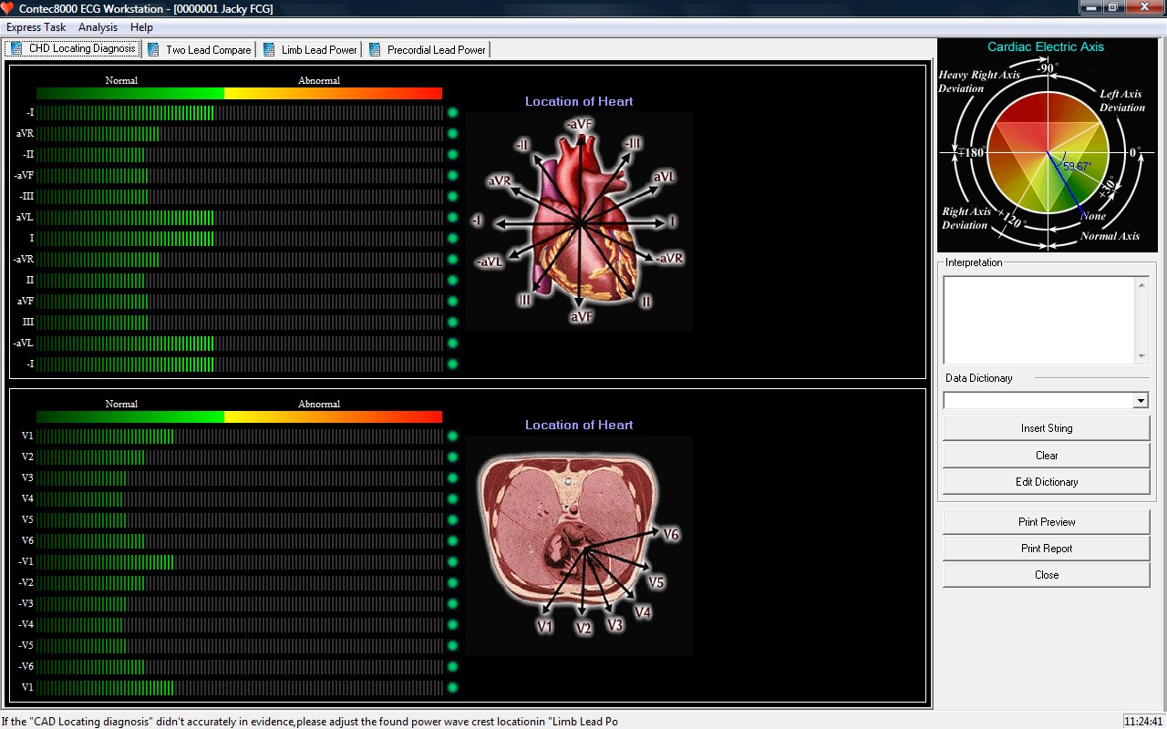Click the green indicator dot for lead aVR
The height and width of the screenshot is (729, 1167).
[452, 134]
